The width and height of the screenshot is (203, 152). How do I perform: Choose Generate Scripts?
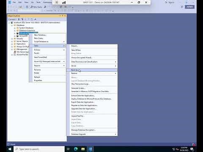[92, 88]
